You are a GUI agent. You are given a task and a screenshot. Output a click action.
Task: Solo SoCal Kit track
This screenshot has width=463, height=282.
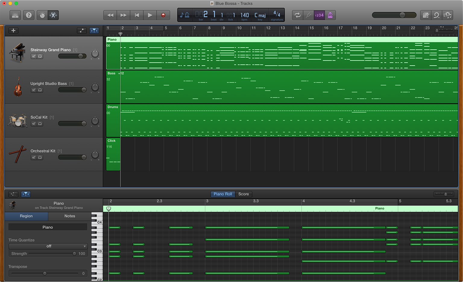pos(40,124)
